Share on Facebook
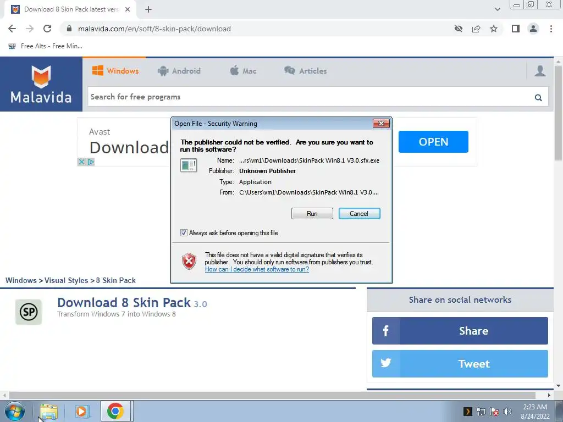 [x=460, y=330]
